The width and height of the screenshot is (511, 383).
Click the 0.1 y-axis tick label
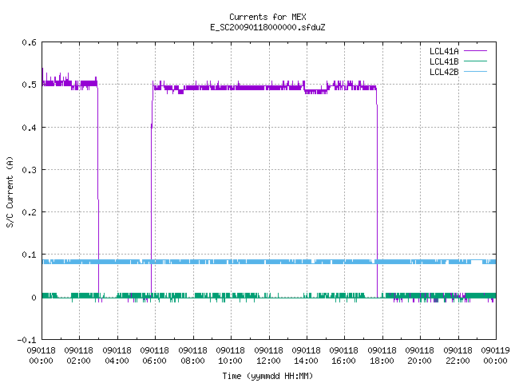point(29,255)
